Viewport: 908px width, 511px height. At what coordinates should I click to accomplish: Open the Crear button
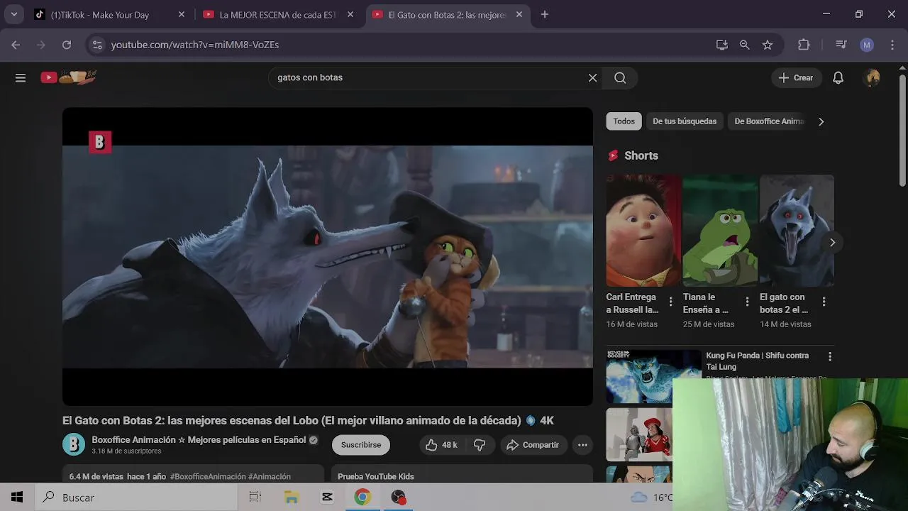[x=796, y=78]
